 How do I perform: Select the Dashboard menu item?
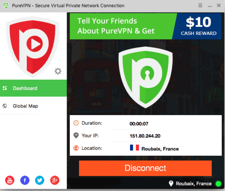pos(34,88)
